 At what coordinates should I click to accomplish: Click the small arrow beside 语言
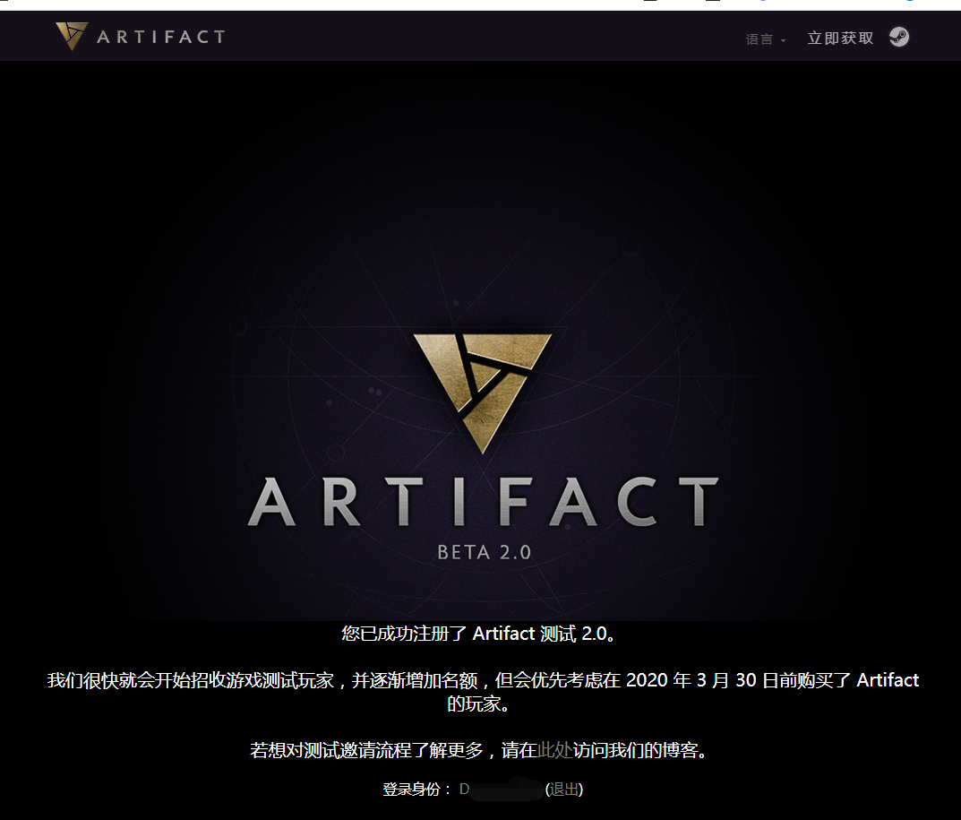(783, 40)
